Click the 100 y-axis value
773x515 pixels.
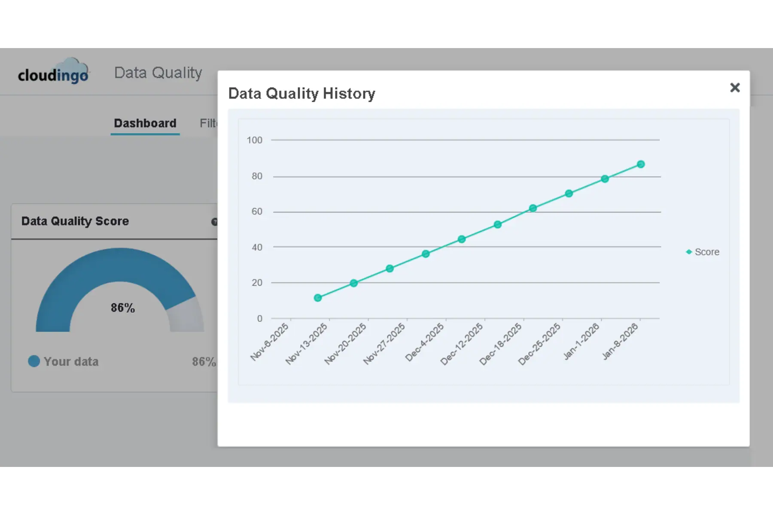254,140
